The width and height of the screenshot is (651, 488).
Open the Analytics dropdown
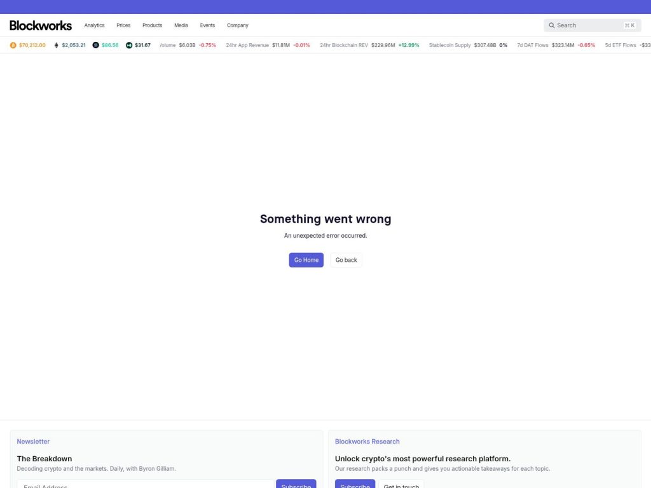(94, 25)
